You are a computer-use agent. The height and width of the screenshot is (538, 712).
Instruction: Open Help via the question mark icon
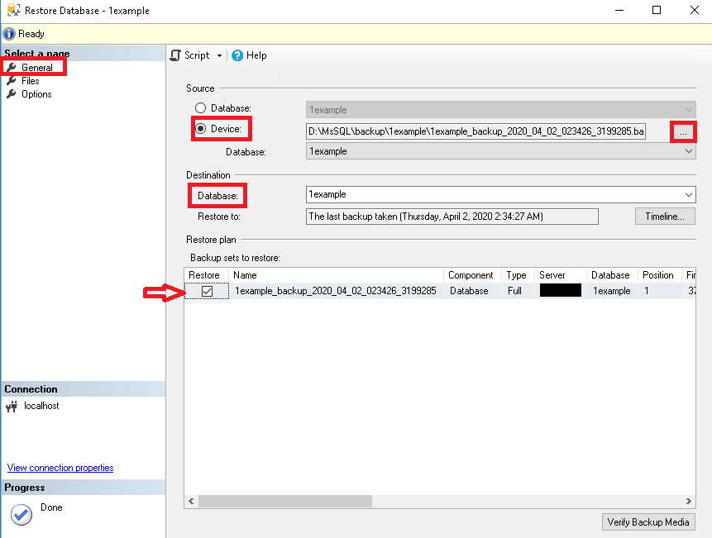[x=237, y=55]
